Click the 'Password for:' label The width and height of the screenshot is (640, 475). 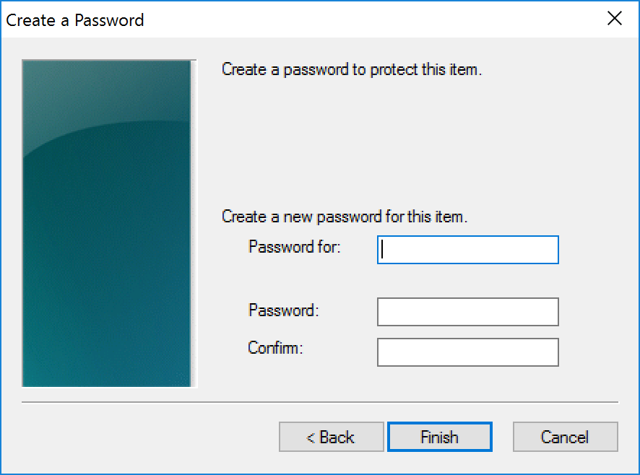pos(294,247)
